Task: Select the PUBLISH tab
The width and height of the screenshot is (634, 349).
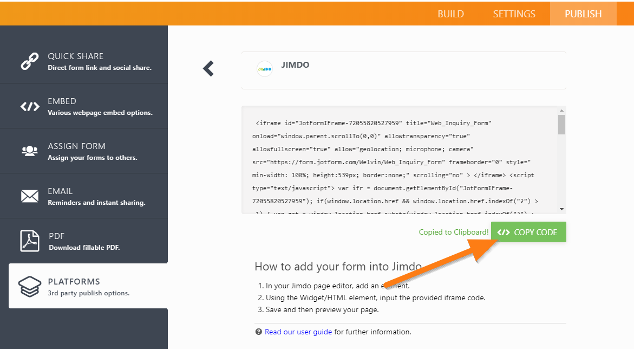Action: coord(583,14)
